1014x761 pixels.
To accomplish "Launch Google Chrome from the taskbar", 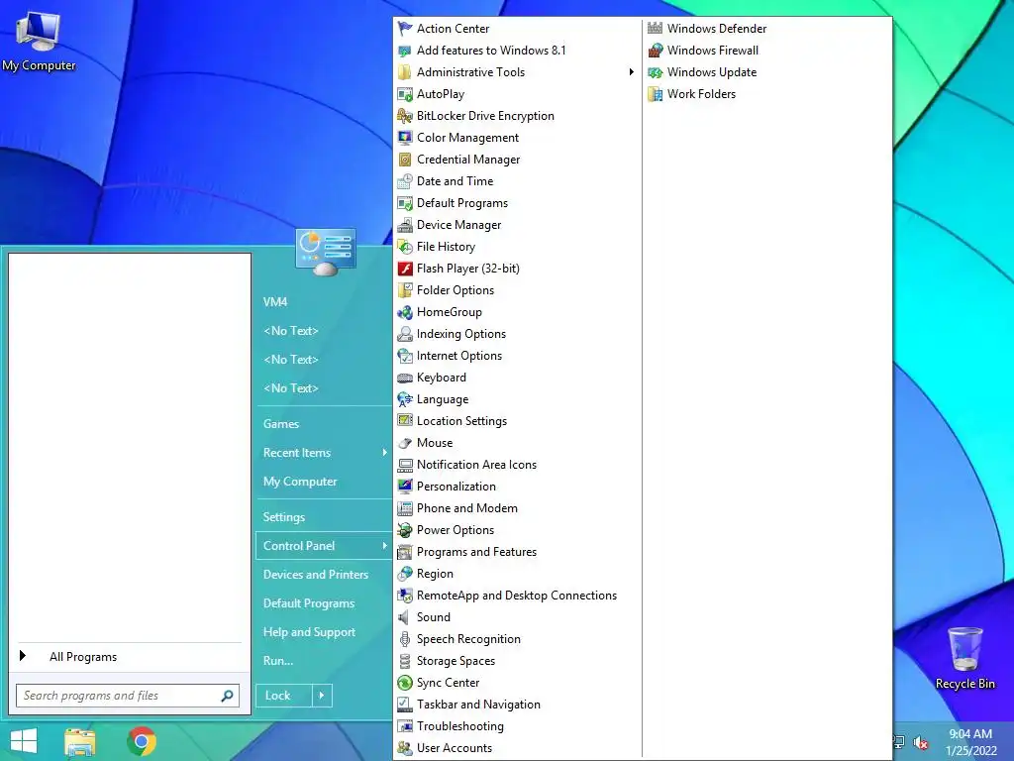I will pos(142,741).
